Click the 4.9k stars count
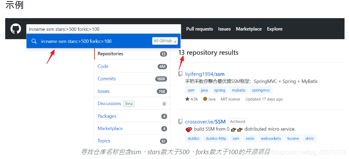 coord(194,99)
